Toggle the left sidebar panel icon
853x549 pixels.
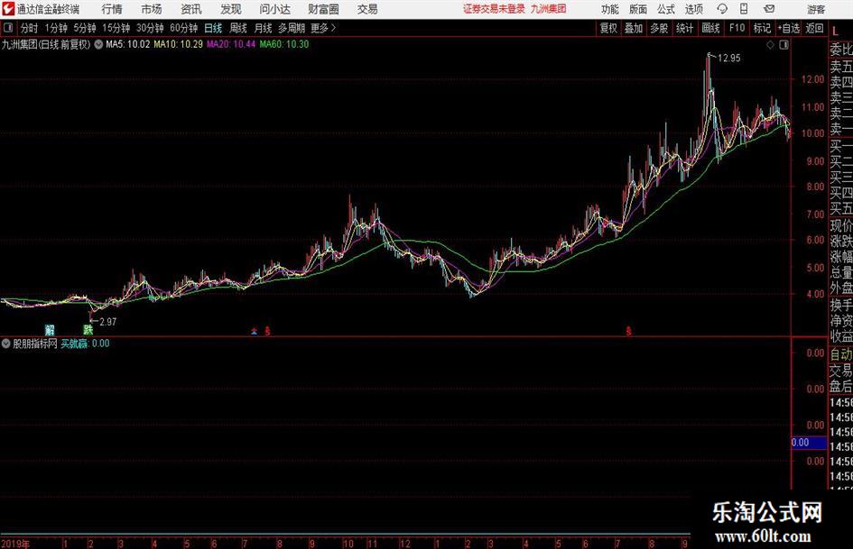coord(7,28)
